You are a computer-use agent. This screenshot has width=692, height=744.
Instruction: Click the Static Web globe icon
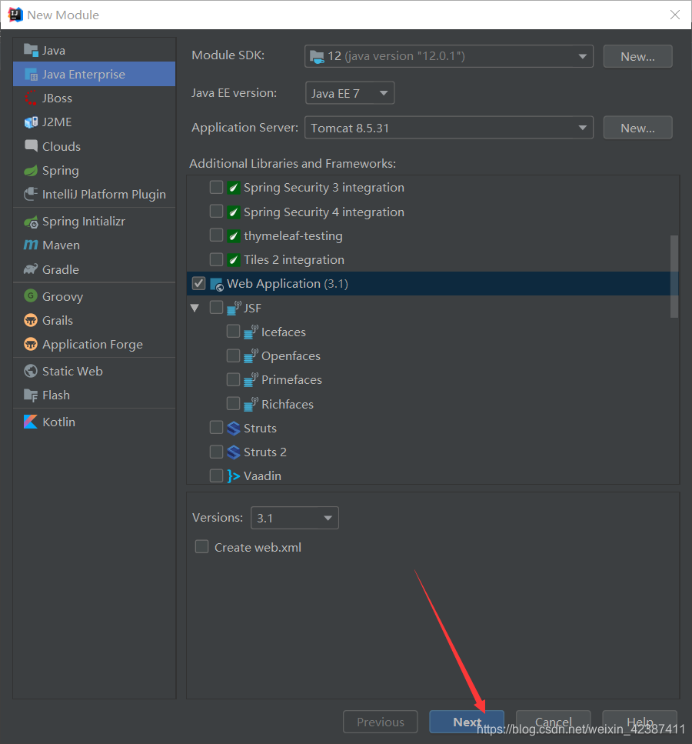click(31, 371)
